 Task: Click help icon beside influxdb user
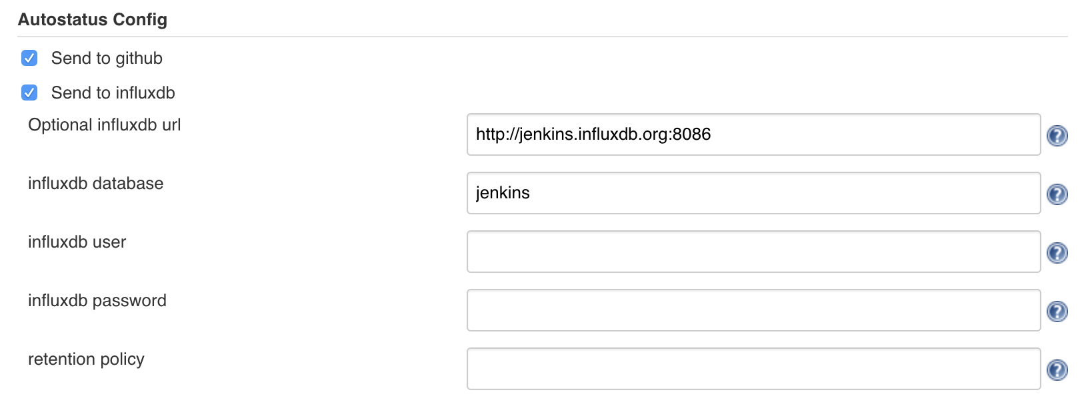point(1057,253)
